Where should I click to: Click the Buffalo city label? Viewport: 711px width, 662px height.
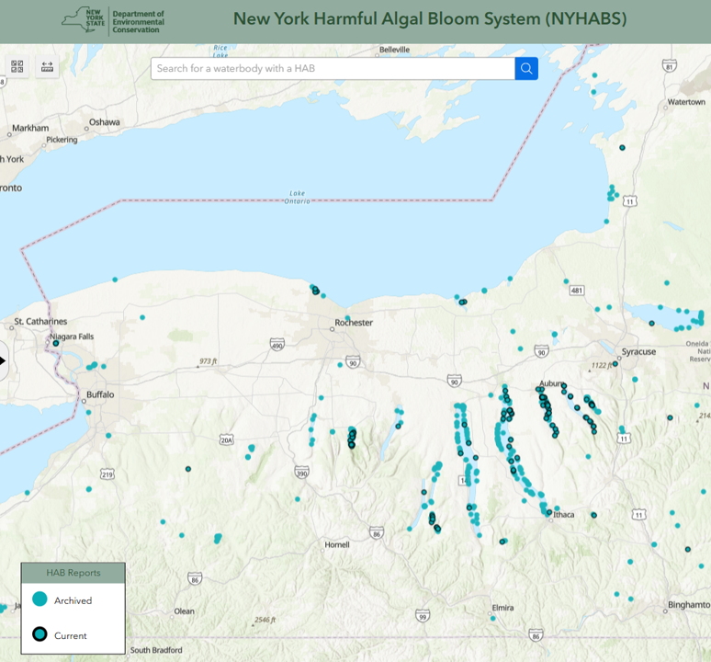click(x=100, y=394)
